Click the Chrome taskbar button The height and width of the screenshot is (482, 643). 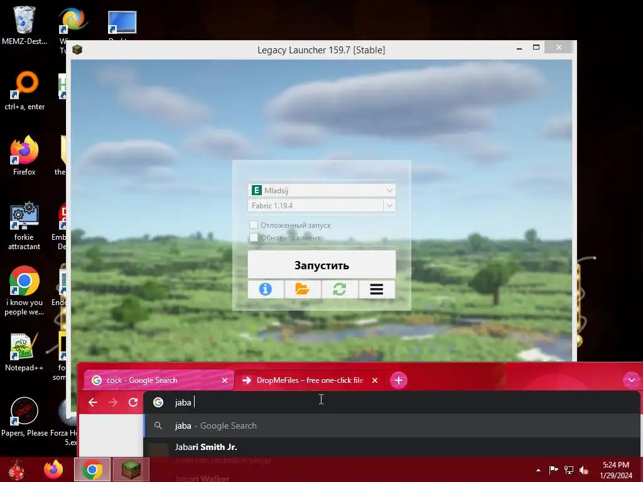(x=92, y=469)
